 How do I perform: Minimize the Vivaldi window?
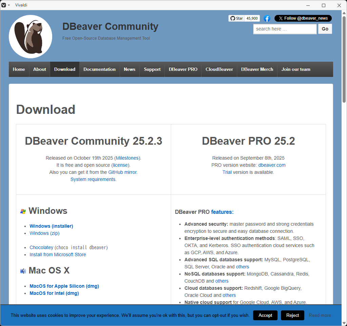(x=308, y=5)
